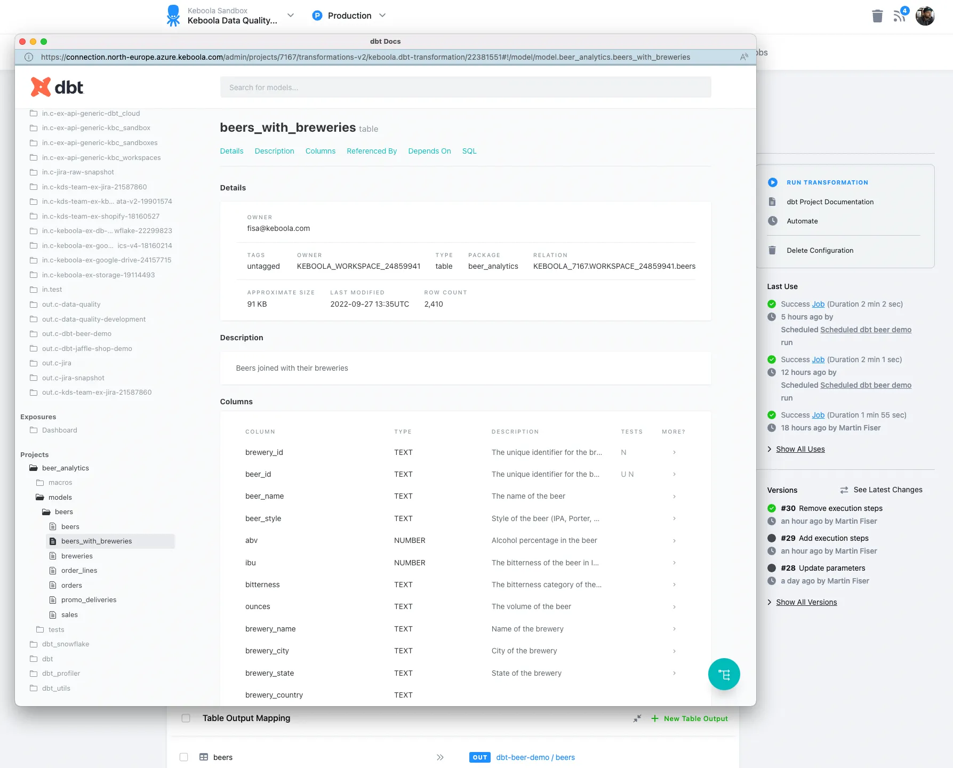This screenshot has width=953, height=768.
Task: Expand brewery_id column details chevron
Action: (x=674, y=452)
